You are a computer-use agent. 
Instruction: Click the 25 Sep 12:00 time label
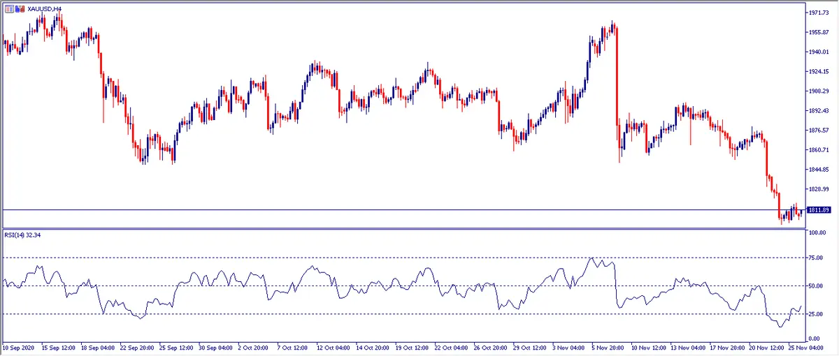178,346
